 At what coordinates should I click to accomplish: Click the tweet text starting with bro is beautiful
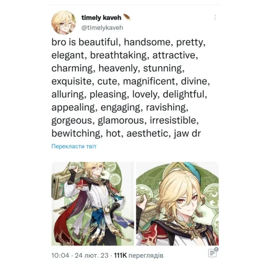(x=130, y=88)
